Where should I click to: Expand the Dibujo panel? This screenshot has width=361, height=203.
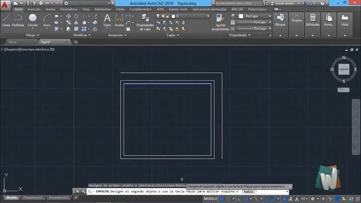pyautogui.click(x=32, y=35)
